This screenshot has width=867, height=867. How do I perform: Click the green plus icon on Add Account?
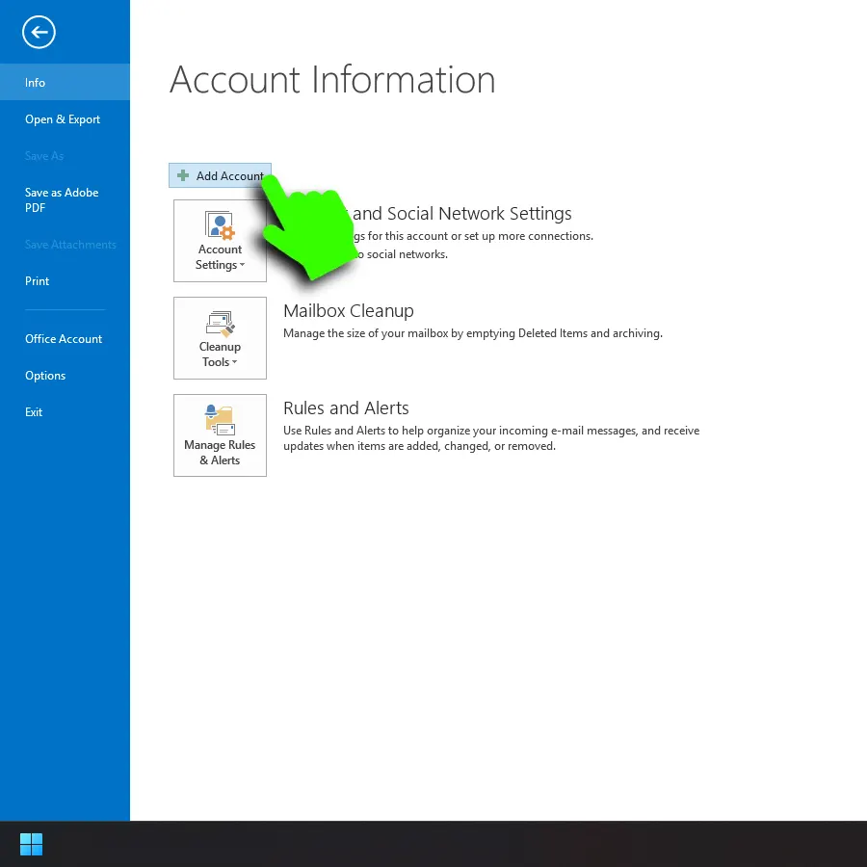coord(183,176)
